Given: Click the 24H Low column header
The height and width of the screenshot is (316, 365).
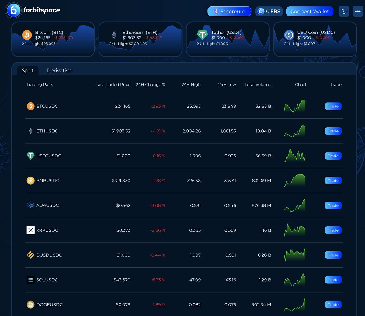Looking at the screenshot, I should (227, 85).
